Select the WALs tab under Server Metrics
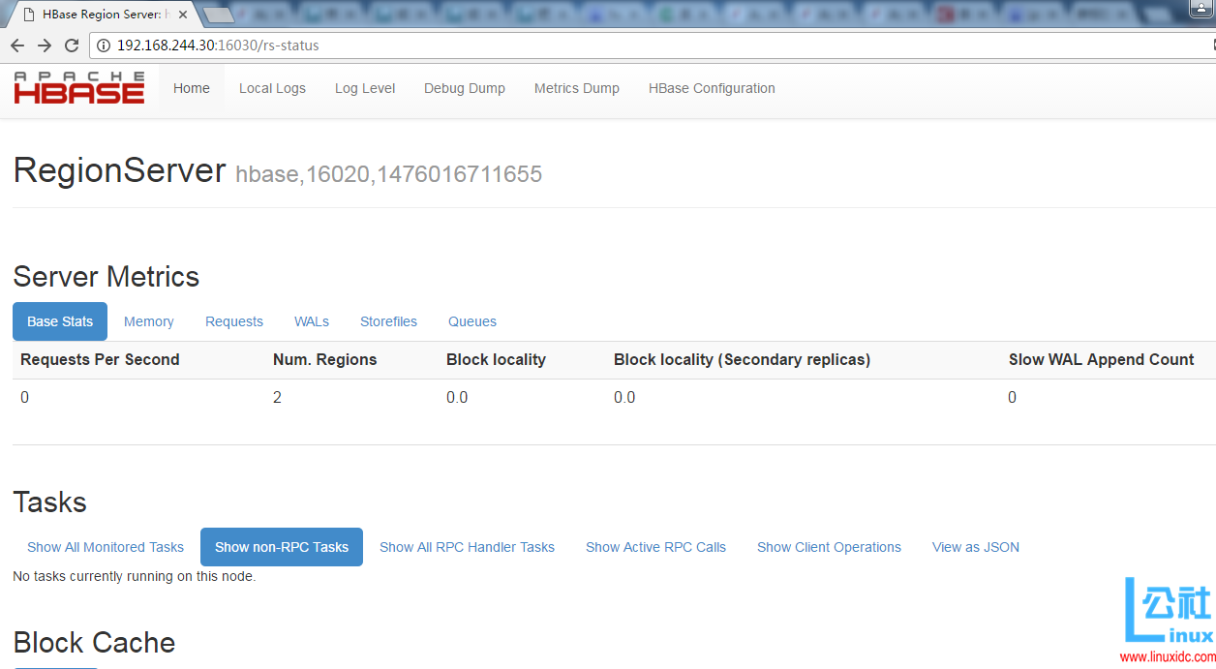 click(312, 321)
